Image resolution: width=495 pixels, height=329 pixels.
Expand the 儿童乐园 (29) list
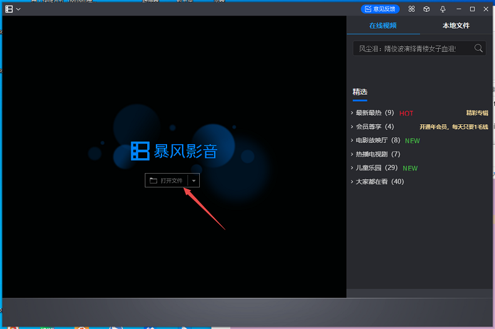click(352, 168)
